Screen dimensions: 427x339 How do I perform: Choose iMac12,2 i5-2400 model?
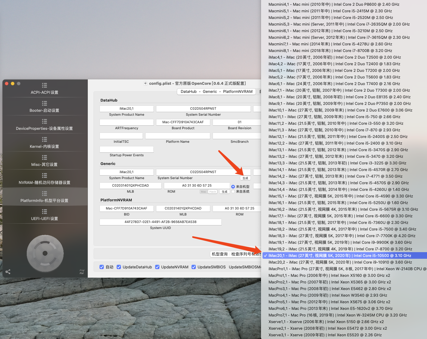point(344,143)
